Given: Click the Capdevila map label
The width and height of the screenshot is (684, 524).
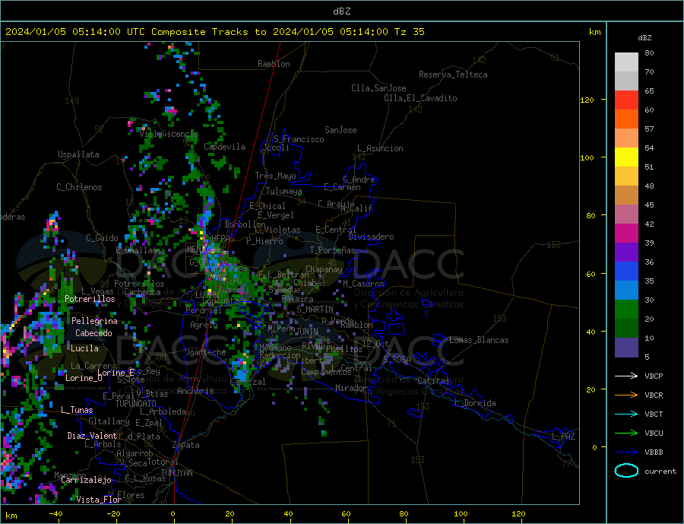Looking at the screenshot, I should coord(224,147).
